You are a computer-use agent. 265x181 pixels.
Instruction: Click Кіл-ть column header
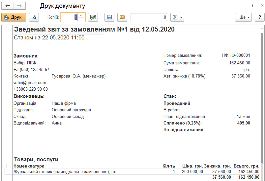click(x=169, y=166)
